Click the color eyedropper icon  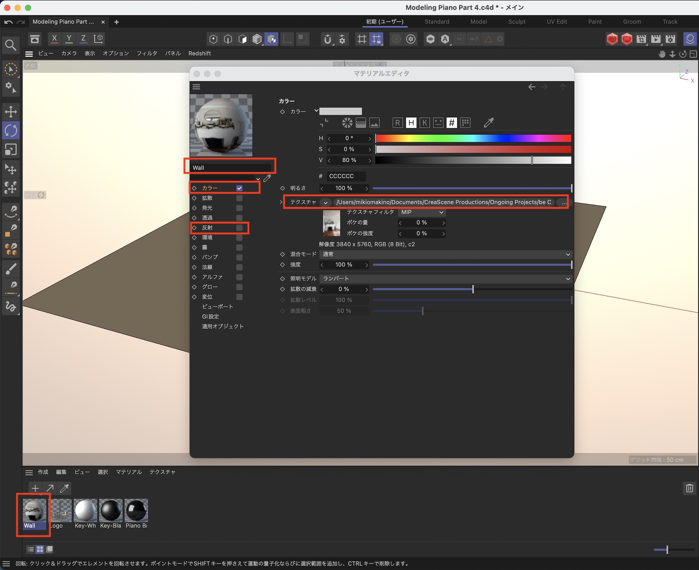489,122
